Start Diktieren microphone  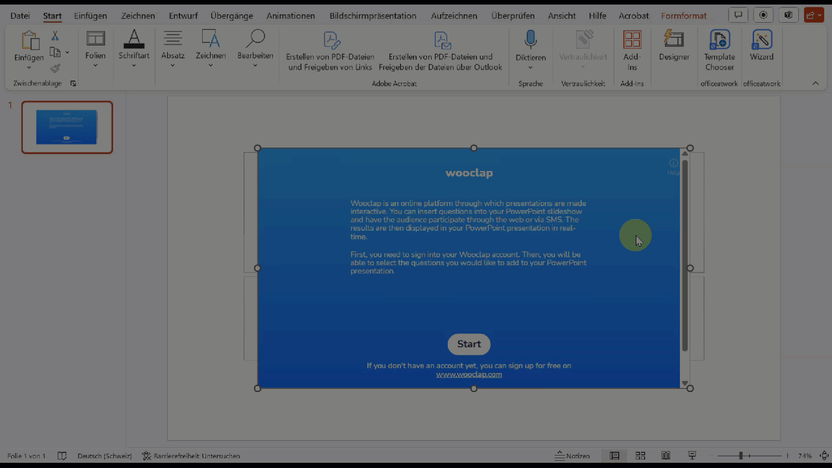tap(530, 40)
